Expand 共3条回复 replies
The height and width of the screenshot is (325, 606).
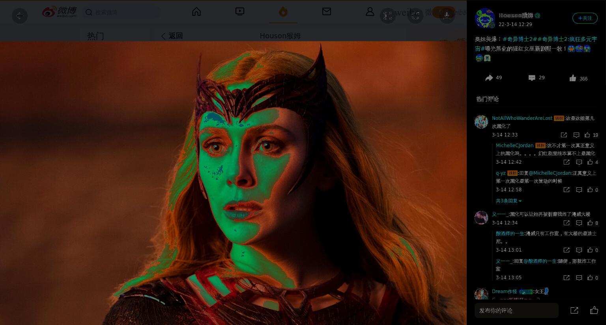509,201
